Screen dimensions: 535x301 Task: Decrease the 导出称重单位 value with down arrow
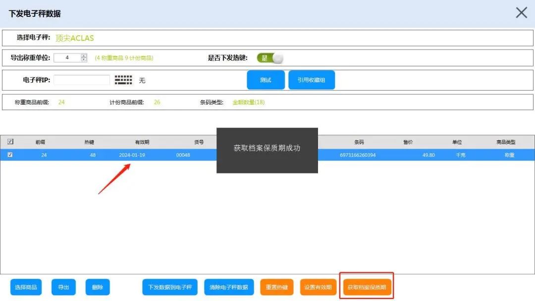[x=84, y=60]
